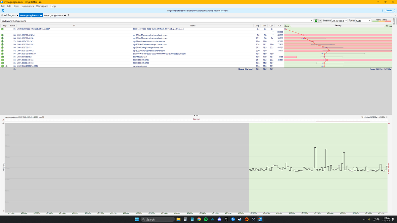This screenshot has height=223, width=397.
Task: Open the Edit menu
Action: (x=9, y=6)
